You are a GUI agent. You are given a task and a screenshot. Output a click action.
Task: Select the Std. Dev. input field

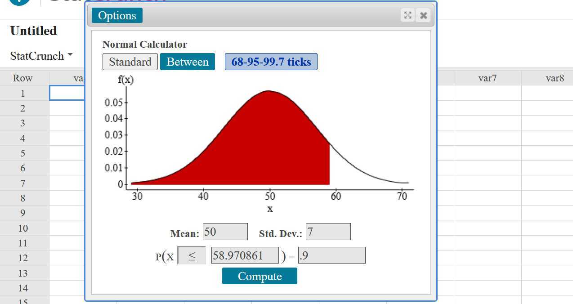328,231
